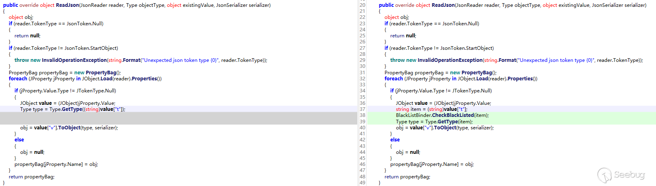Viewport: 656px width, 186px height.
Task: Click the value["v"].ToObject line in left pane
Action: click(69, 128)
